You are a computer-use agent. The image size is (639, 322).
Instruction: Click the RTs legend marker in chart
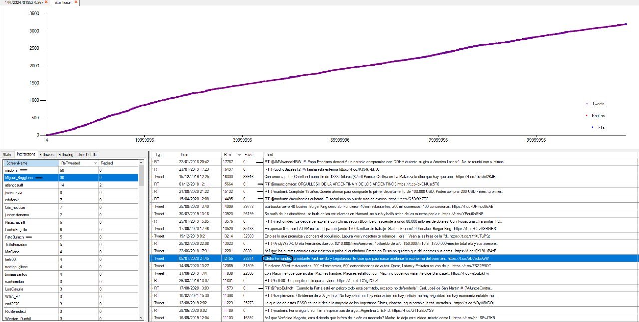pyautogui.click(x=586, y=127)
